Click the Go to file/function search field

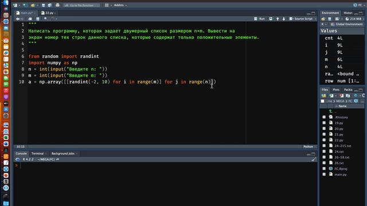pyautogui.click(x=81, y=5)
